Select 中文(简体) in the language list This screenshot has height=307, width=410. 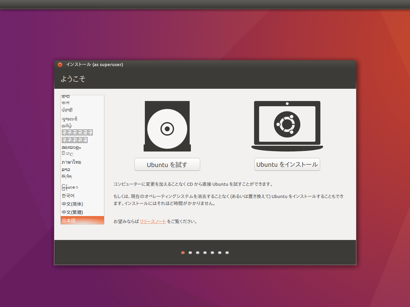(x=82, y=204)
